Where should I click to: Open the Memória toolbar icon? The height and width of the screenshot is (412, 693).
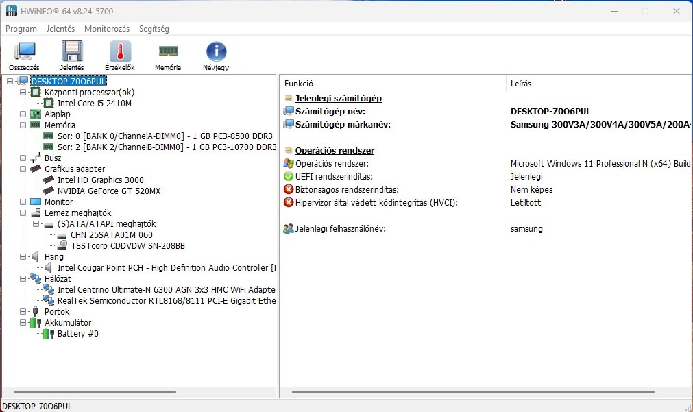(168, 51)
